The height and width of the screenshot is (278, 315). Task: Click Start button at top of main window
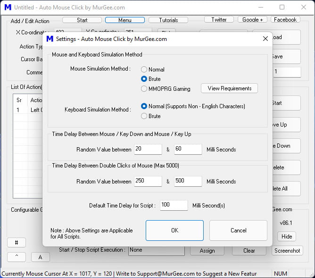click(x=82, y=20)
